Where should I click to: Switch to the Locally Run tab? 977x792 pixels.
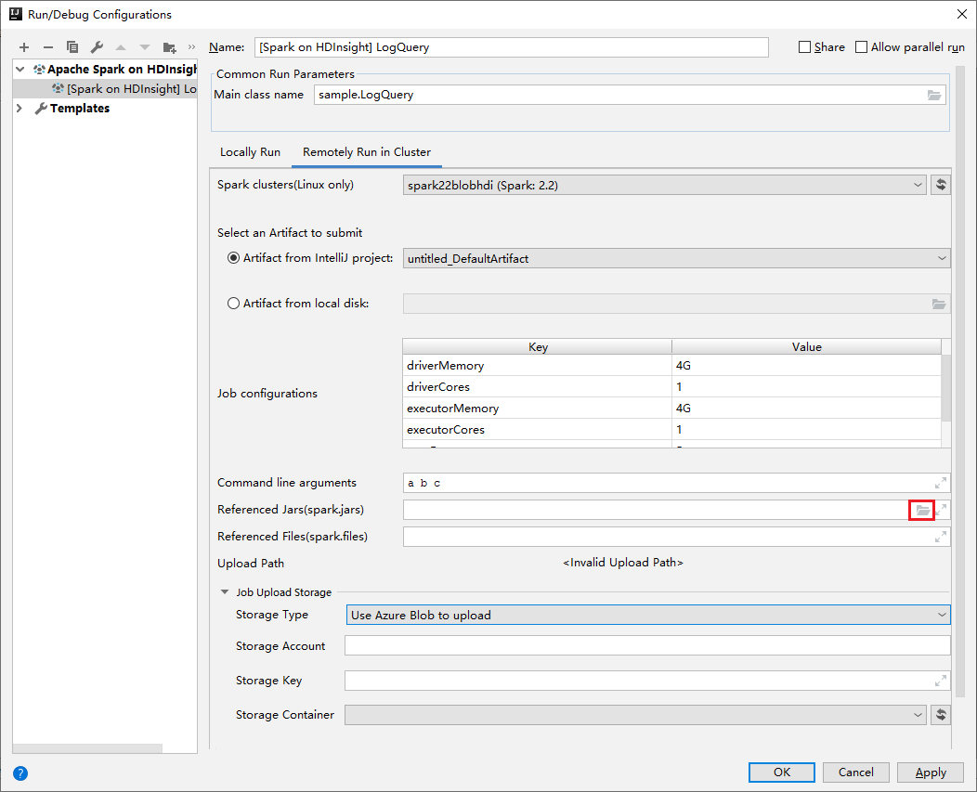(x=249, y=151)
